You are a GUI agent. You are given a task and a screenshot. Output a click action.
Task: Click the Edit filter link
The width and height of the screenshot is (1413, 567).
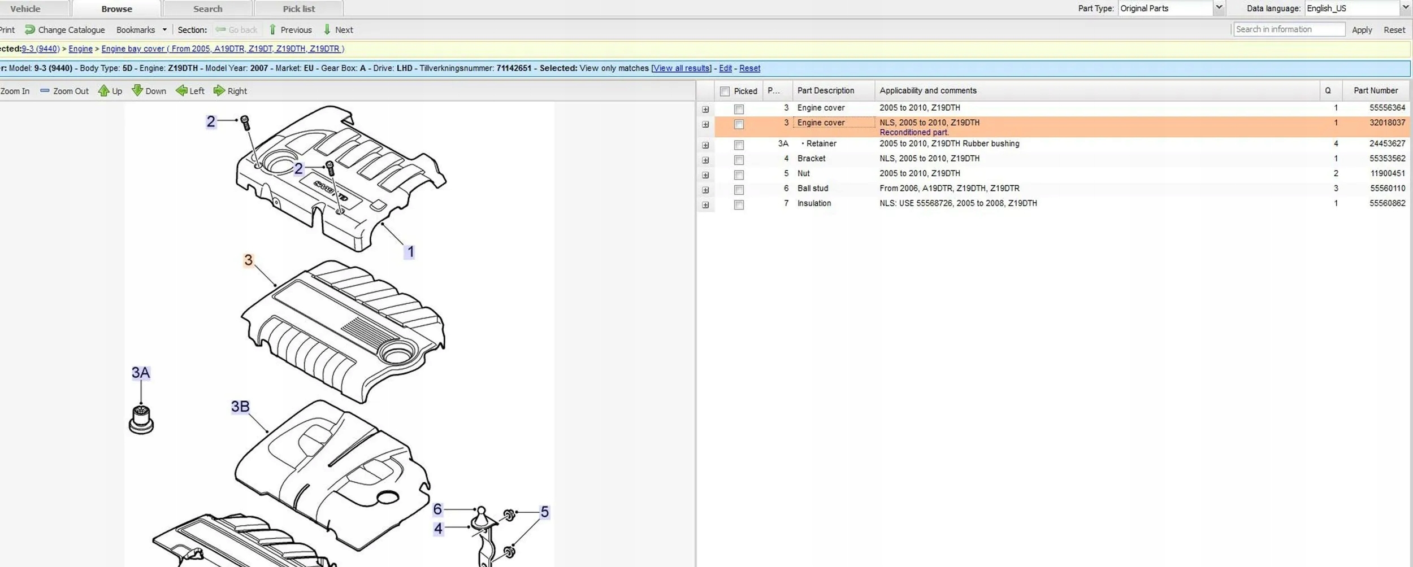[x=725, y=68]
